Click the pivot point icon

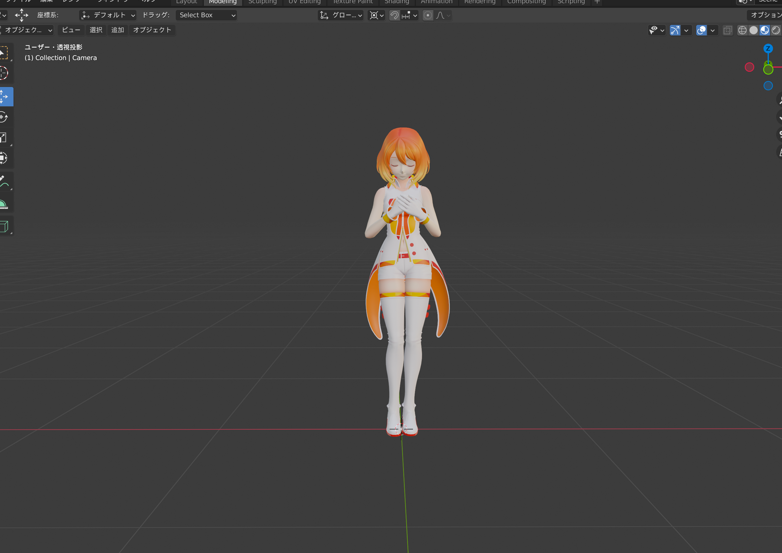pos(374,15)
